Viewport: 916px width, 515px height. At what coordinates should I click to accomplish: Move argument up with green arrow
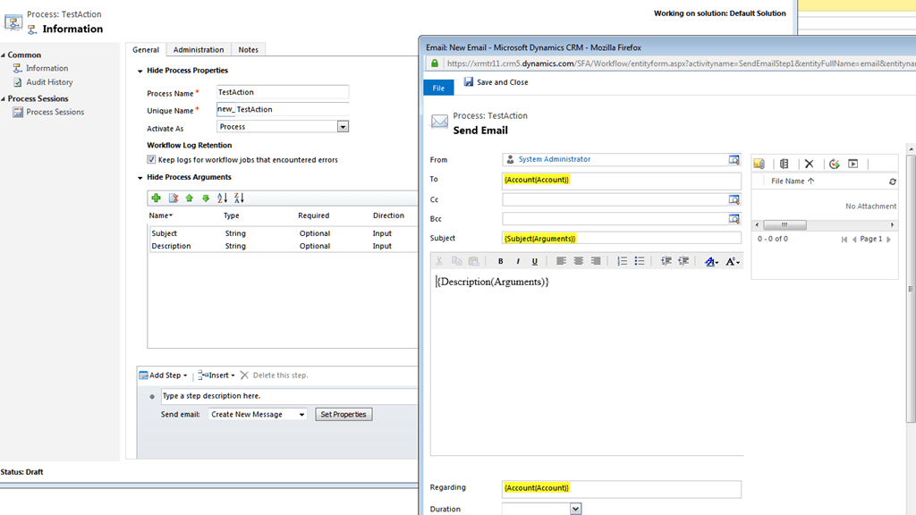click(190, 198)
